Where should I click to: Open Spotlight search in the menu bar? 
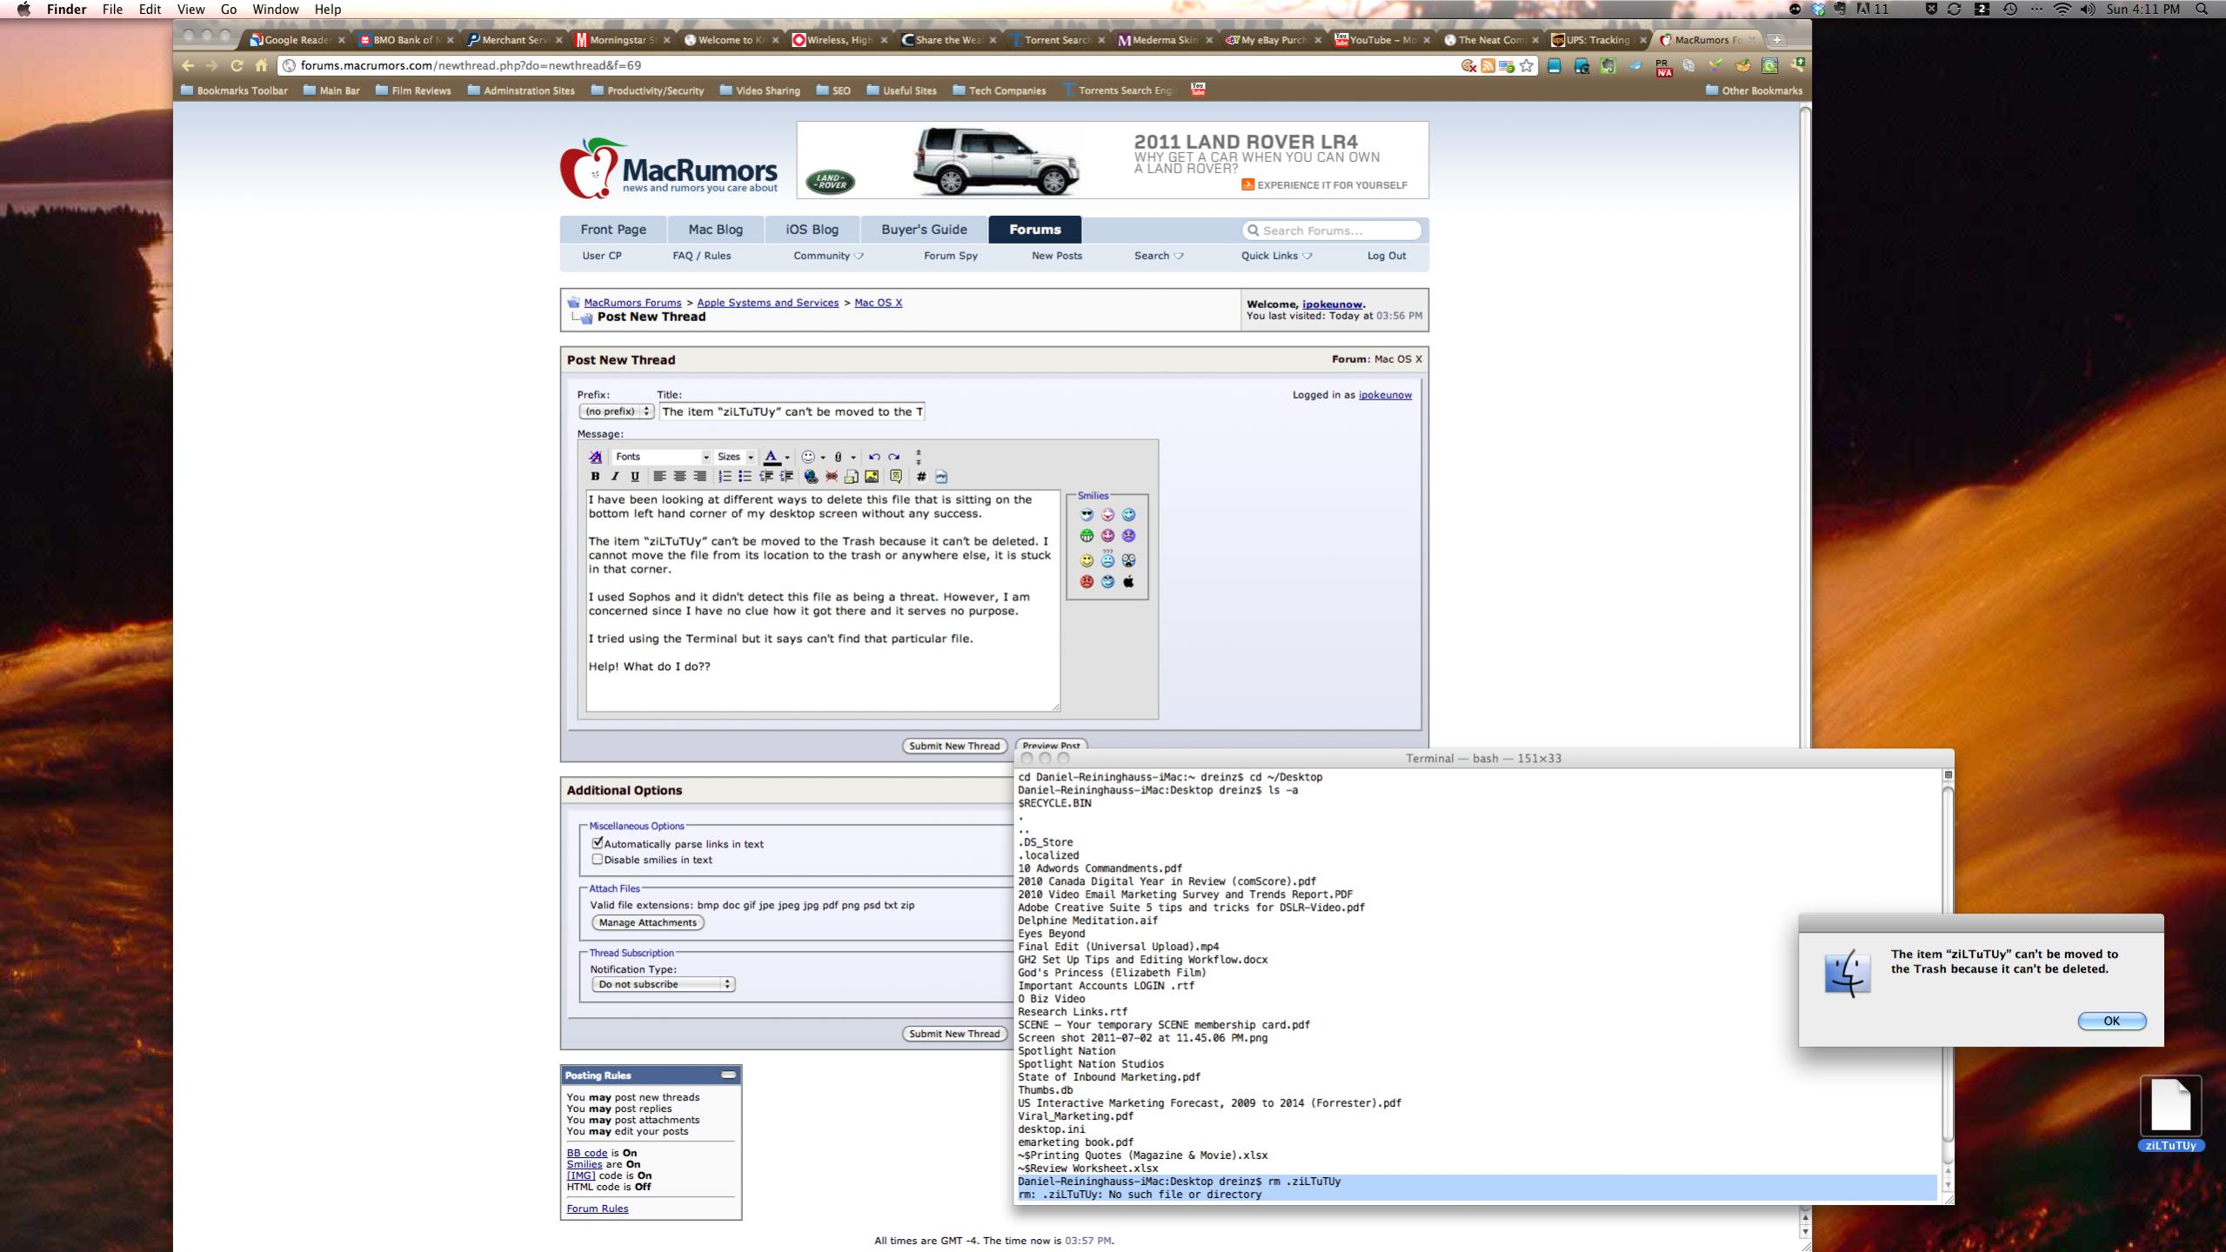point(2203,9)
